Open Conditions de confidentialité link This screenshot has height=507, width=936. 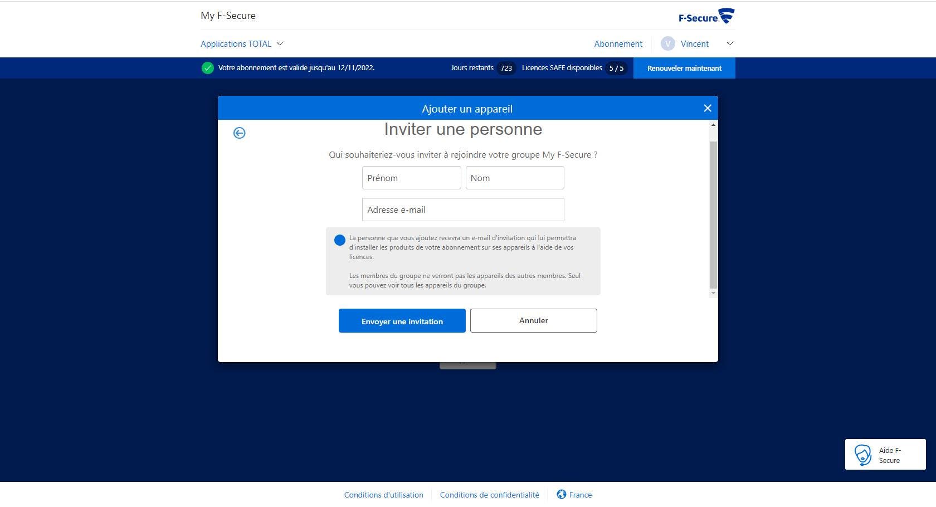coord(490,495)
